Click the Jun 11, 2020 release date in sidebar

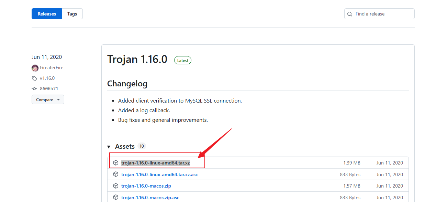tap(47, 57)
